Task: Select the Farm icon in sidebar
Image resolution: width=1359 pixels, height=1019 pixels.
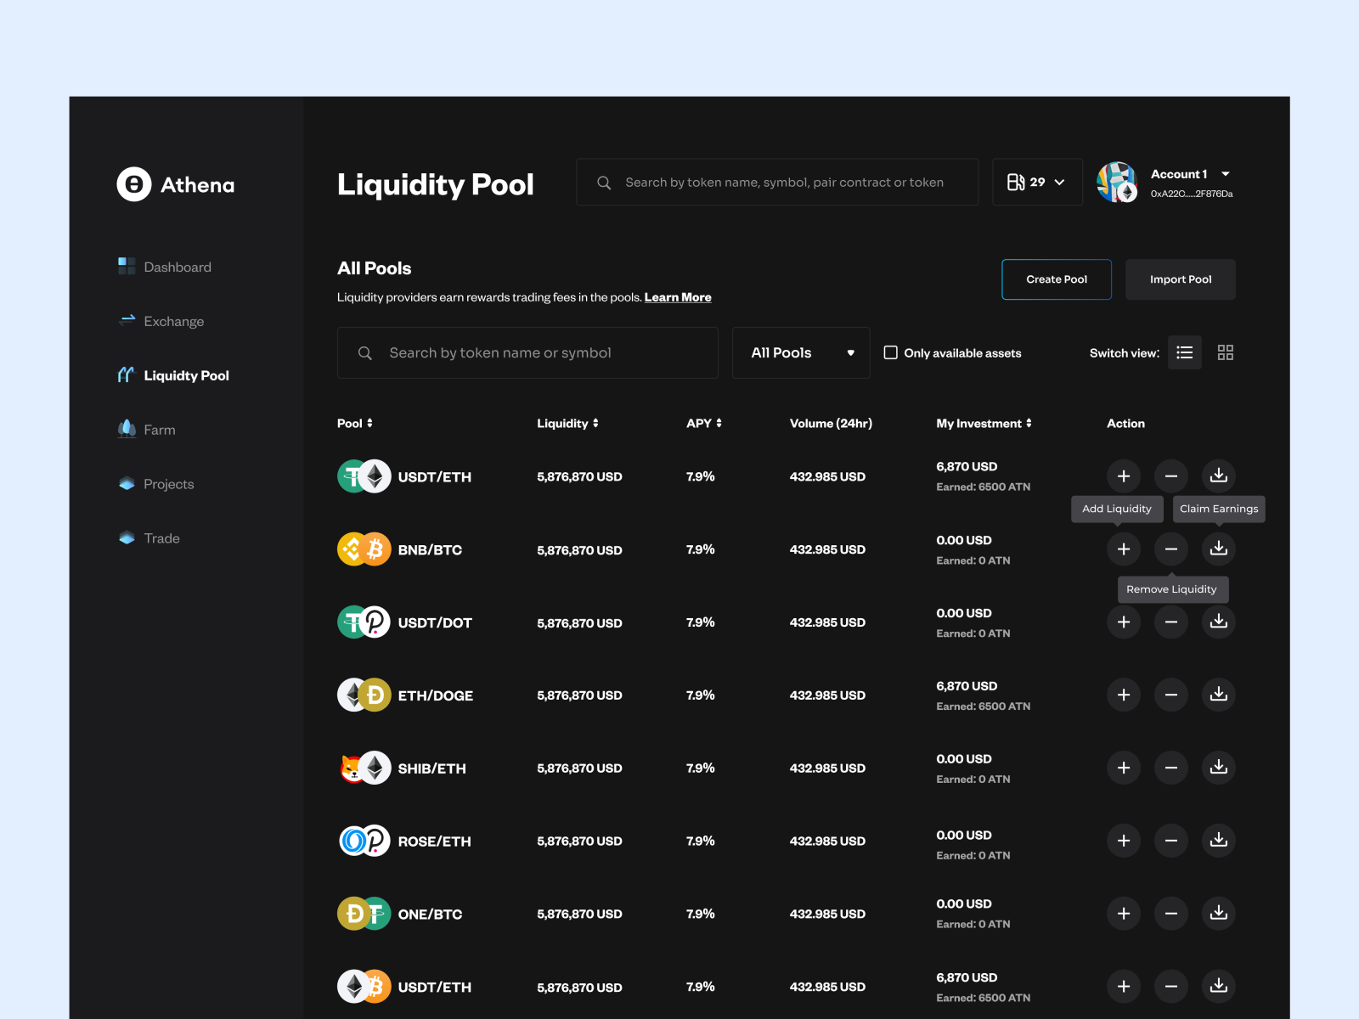Action: pyautogui.click(x=126, y=429)
